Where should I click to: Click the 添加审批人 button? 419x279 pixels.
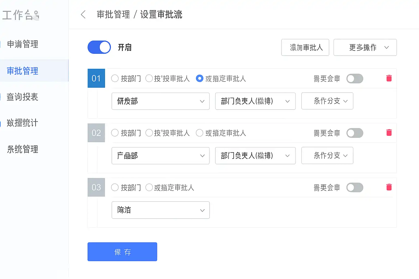click(x=305, y=47)
